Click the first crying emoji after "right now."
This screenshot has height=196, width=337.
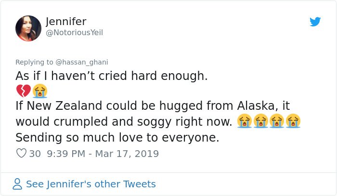245,121
